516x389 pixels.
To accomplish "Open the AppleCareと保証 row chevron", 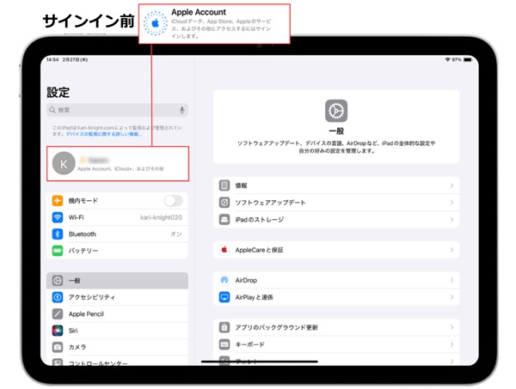I will pyautogui.click(x=451, y=250).
